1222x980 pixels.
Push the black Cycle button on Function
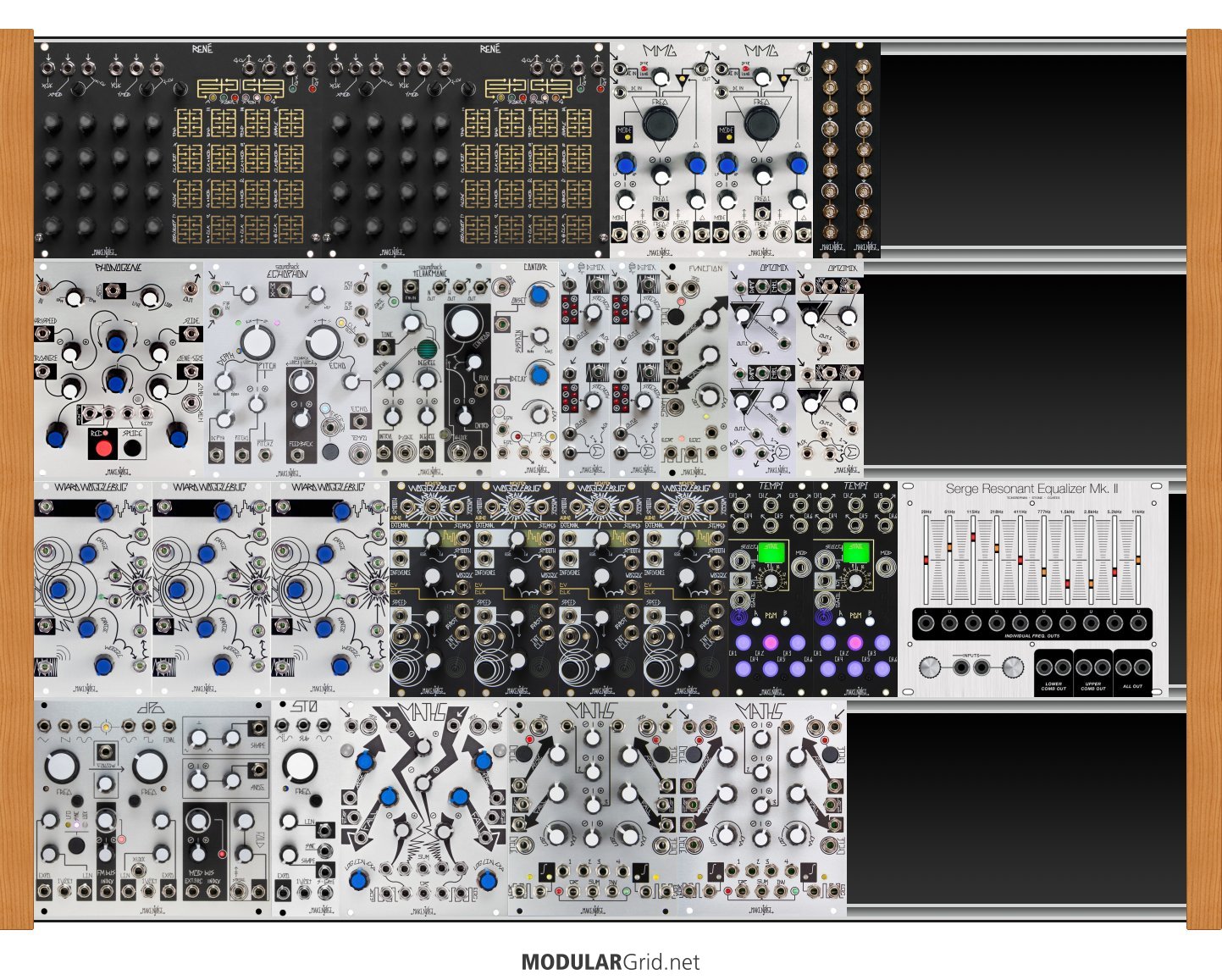tap(677, 317)
